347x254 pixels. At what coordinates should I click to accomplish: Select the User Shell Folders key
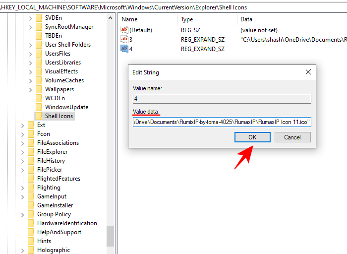tap(67, 45)
